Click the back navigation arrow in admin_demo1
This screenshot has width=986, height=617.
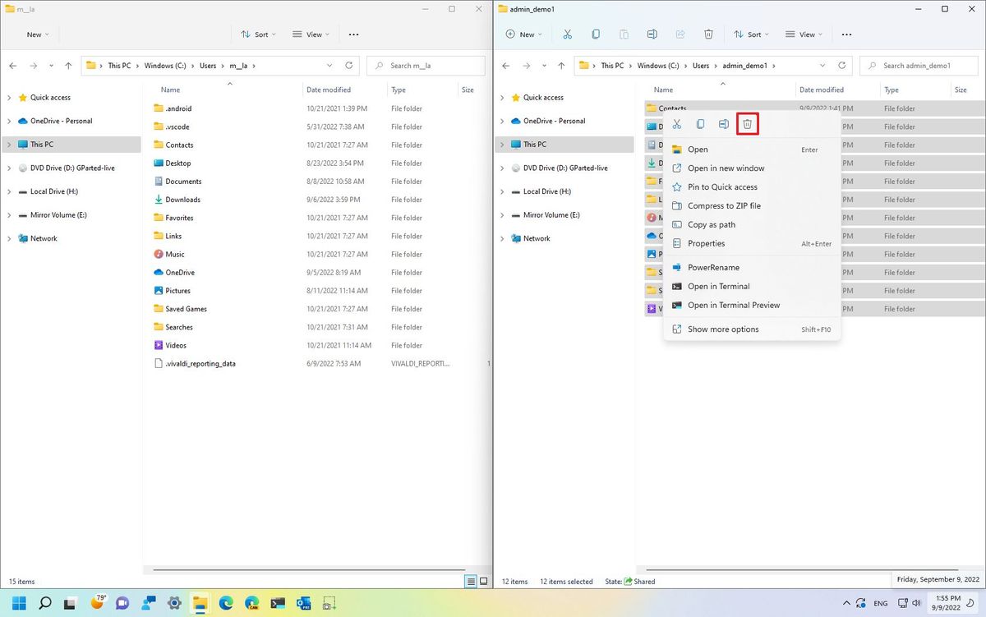[x=505, y=65]
